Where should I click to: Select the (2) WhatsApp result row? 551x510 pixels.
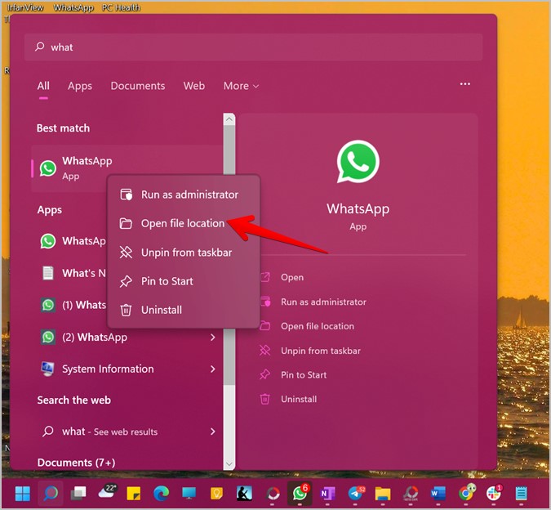[x=127, y=338]
